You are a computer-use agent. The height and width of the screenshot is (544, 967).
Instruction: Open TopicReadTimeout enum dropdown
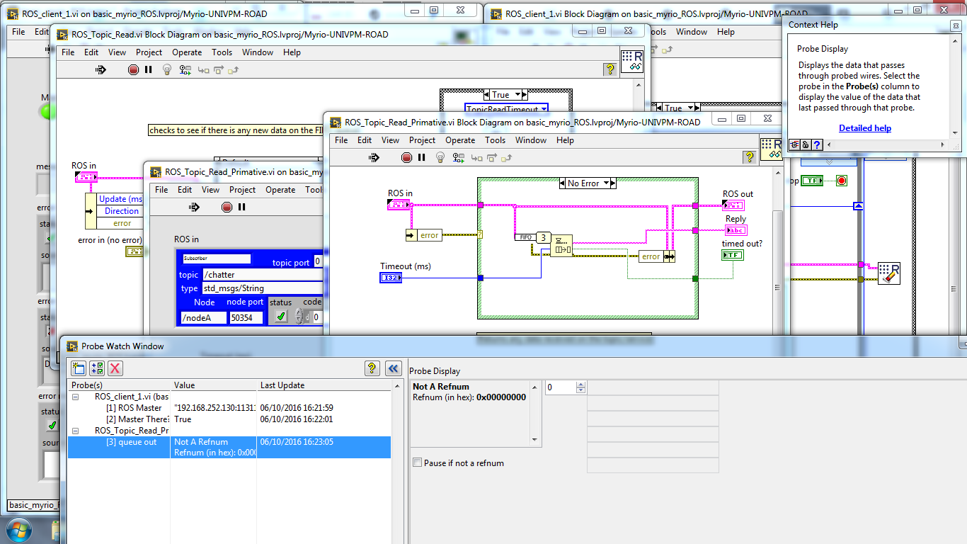[x=544, y=109]
